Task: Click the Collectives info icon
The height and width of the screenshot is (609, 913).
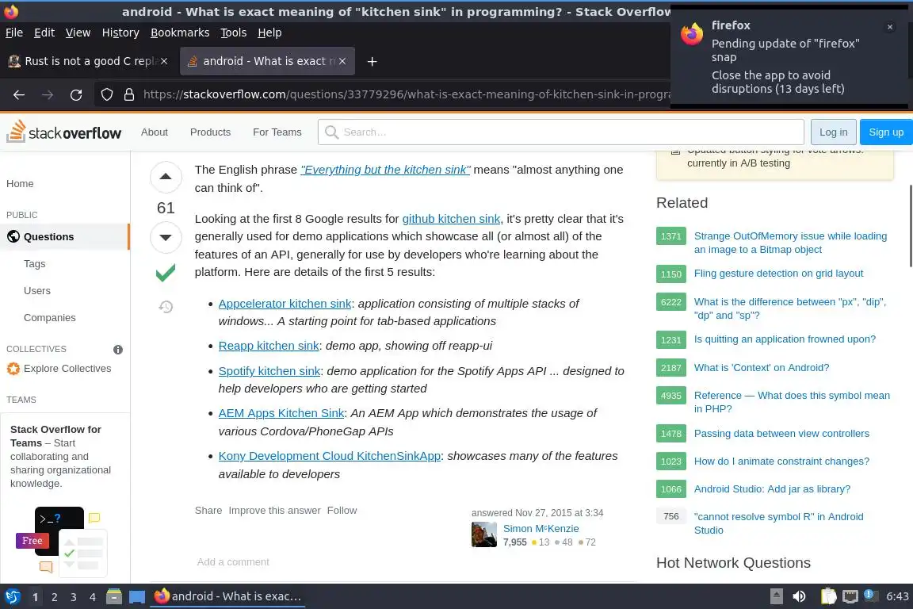Action: (118, 350)
